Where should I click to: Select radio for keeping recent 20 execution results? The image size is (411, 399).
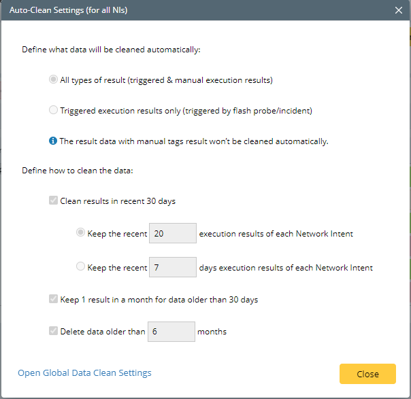point(81,233)
